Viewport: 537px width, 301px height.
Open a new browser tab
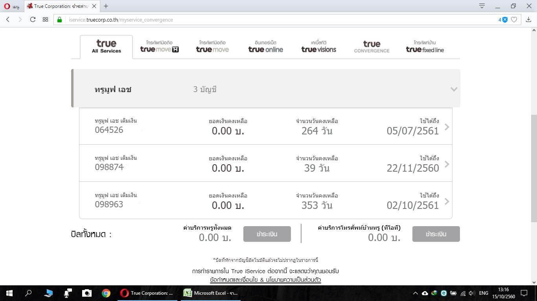tap(106, 6)
